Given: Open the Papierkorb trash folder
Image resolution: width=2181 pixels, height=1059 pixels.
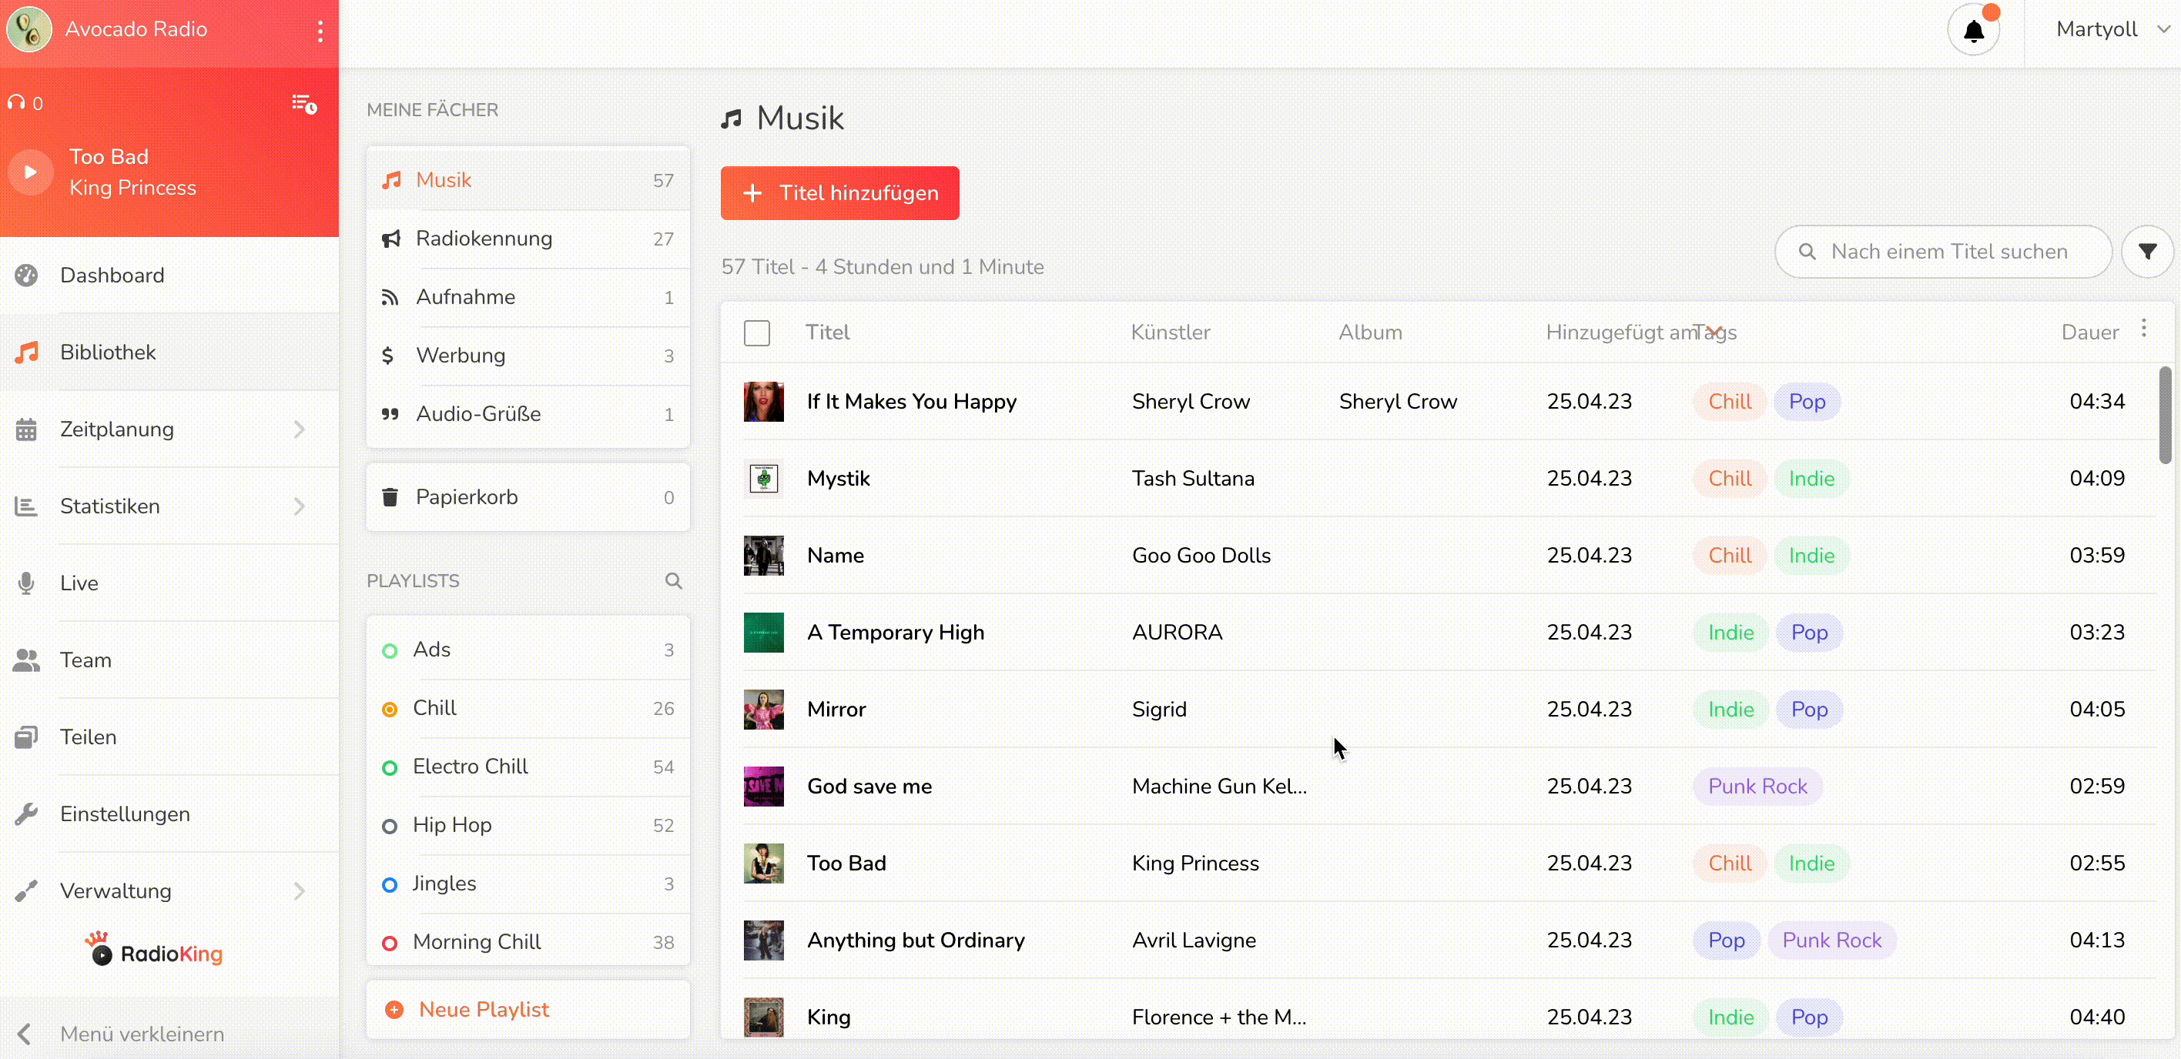Looking at the screenshot, I should (528, 497).
